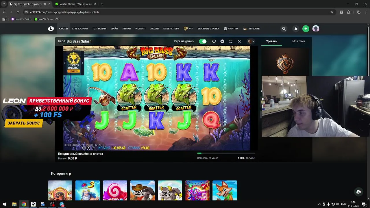Screen dimensions: 370x208
Task: Switch the game to fullscreen
Action: pyautogui.click(x=231, y=41)
